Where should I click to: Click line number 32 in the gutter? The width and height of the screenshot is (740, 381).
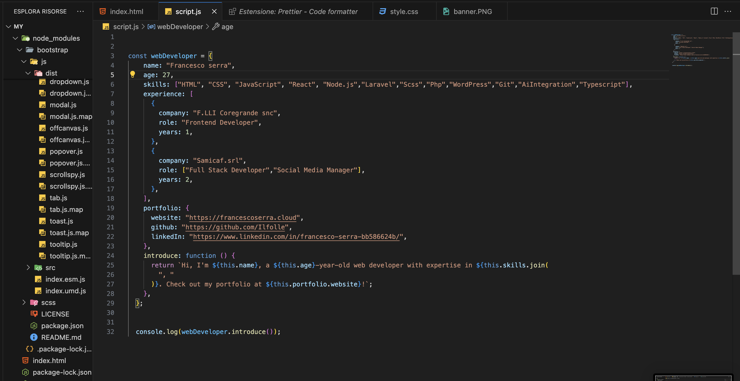coord(110,332)
